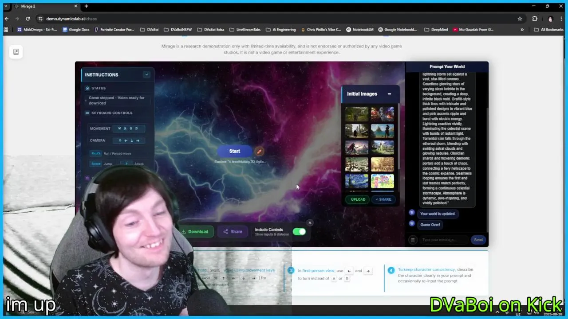This screenshot has width=568, height=319.
Task: Click the left arrow key hint
Action: (x=349, y=271)
